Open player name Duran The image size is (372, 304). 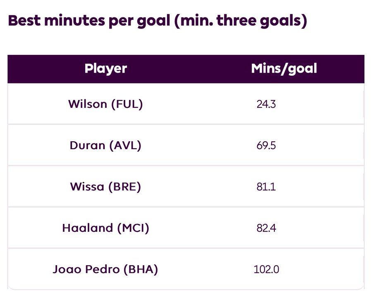point(87,145)
